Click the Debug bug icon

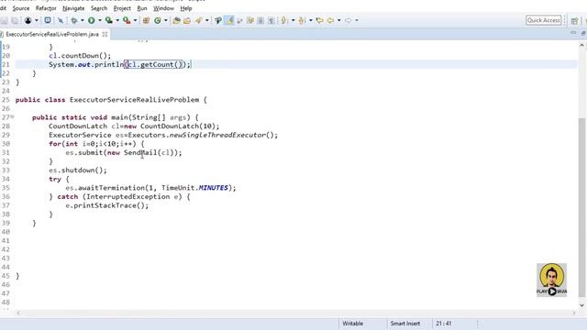pos(74,20)
